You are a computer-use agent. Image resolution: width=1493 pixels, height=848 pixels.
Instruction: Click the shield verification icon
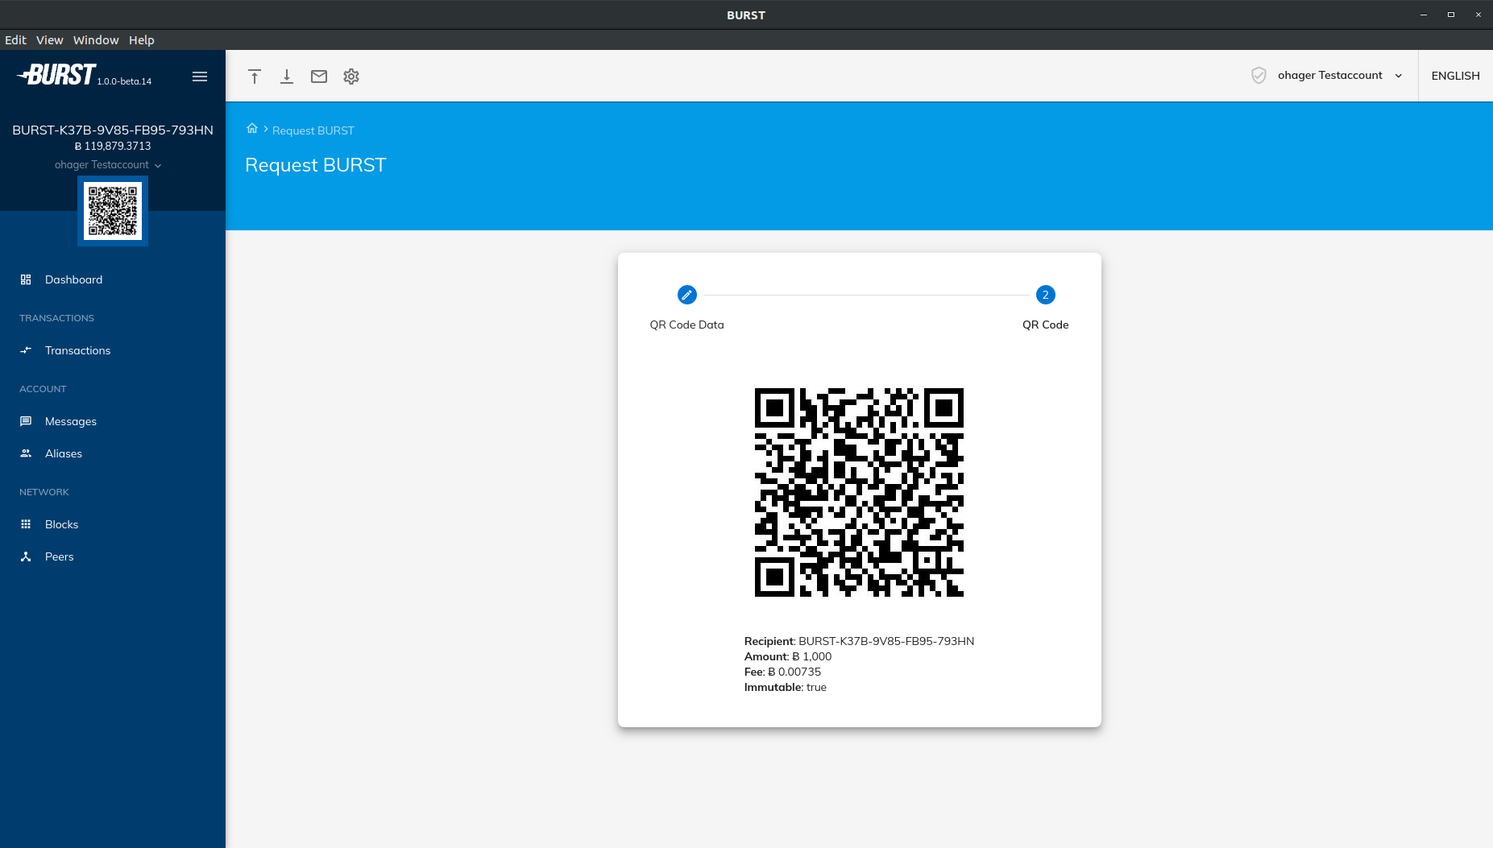coord(1259,76)
